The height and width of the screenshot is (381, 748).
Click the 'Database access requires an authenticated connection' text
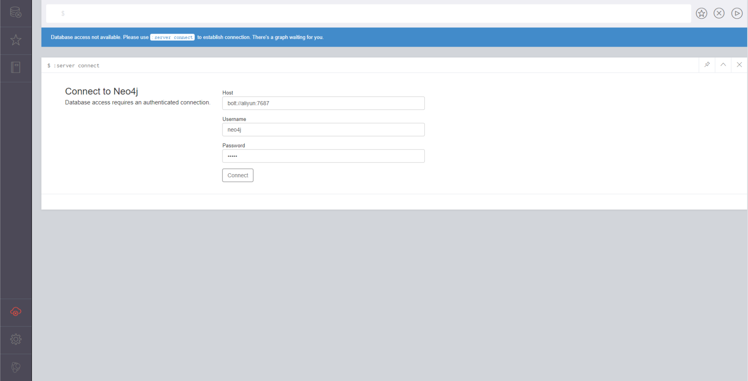click(138, 102)
